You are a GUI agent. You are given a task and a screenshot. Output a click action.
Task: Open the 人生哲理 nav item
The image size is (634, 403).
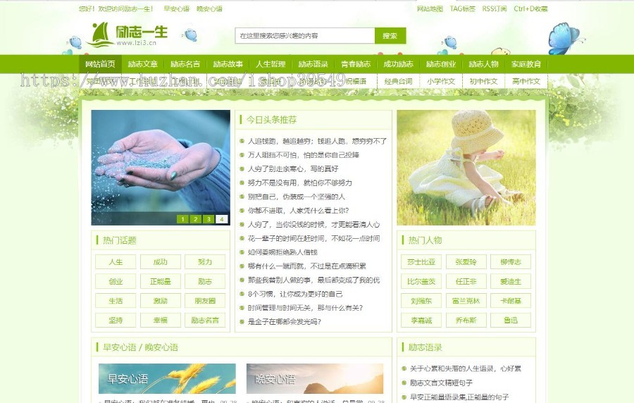pyautogui.click(x=271, y=64)
